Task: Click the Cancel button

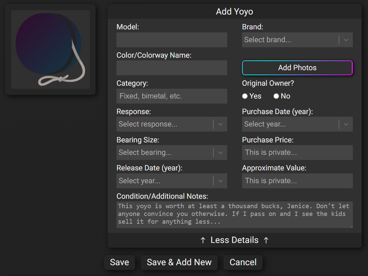Action: [x=243, y=263]
